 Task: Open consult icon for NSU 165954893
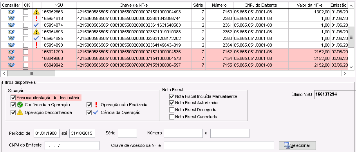(11, 32)
